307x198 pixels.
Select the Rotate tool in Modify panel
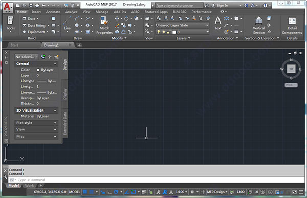(x=126, y=19)
